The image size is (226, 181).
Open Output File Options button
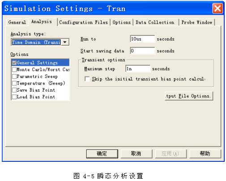pyautogui.click(x=189, y=96)
